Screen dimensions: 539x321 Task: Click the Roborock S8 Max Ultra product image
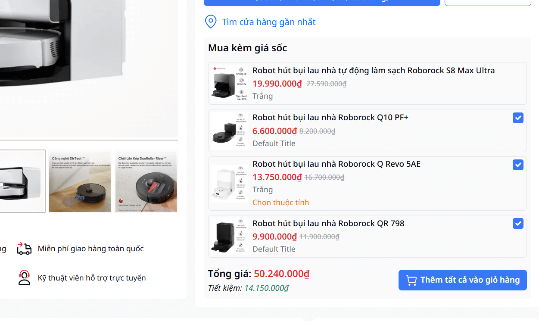pyautogui.click(x=228, y=83)
